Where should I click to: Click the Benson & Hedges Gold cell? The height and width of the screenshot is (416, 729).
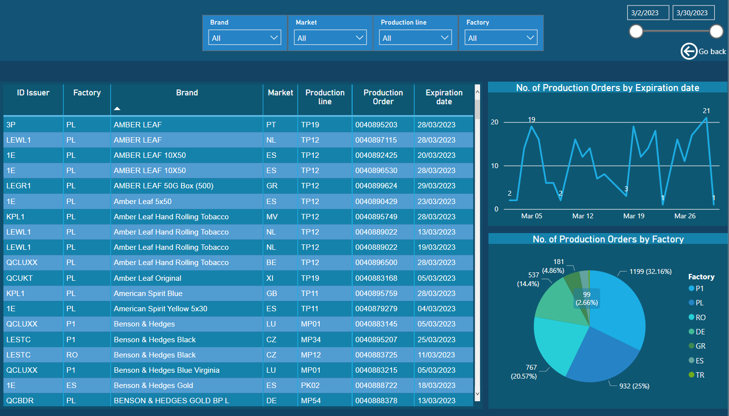(187, 386)
